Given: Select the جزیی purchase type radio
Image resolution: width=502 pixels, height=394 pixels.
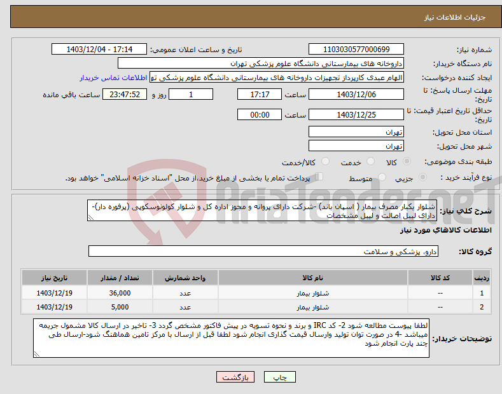Looking at the screenshot, I should (422, 177).
